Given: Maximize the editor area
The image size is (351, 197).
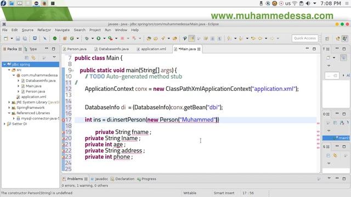Looking at the screenshot, I should pos(314,49).
